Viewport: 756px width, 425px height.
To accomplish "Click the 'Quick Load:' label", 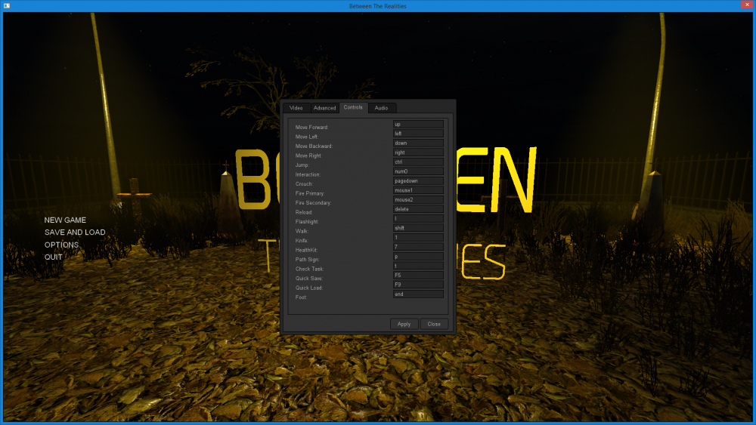I will [x=309, y=288].
